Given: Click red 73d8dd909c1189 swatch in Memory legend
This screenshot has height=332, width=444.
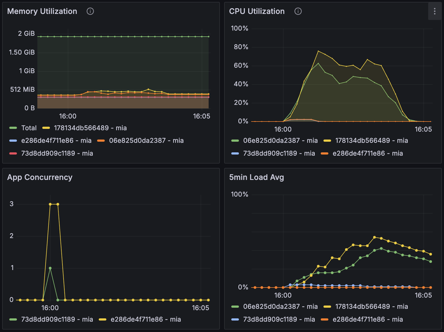Looking at the screenshot, I should click(x=13, y=153).
